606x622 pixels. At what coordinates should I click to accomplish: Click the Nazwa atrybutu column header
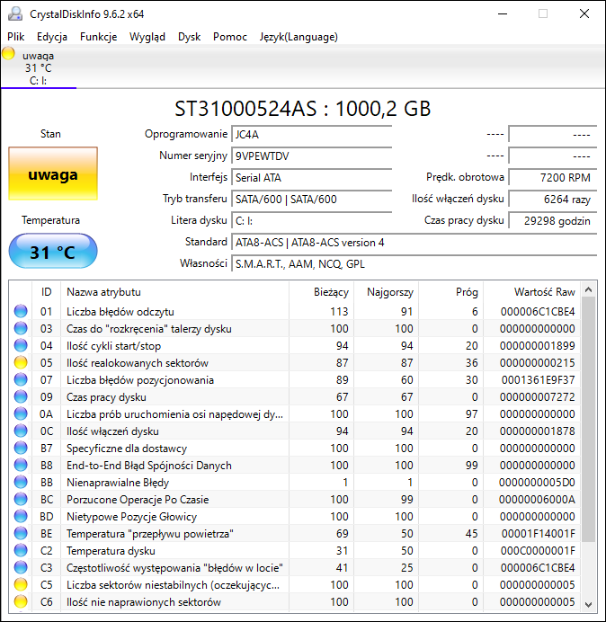pyautogui.click(x=175, y=292)
